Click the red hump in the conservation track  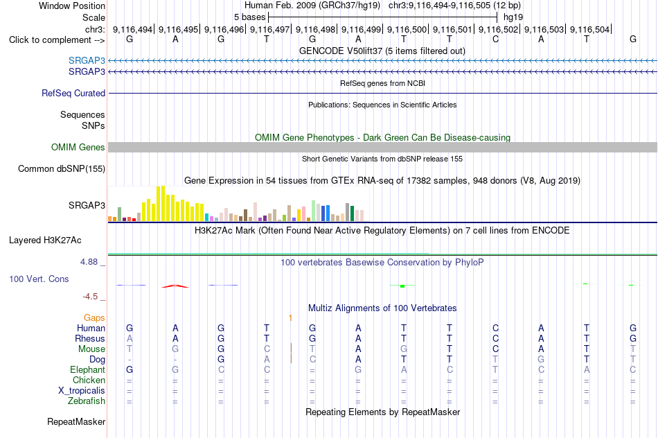pos(175,286)
